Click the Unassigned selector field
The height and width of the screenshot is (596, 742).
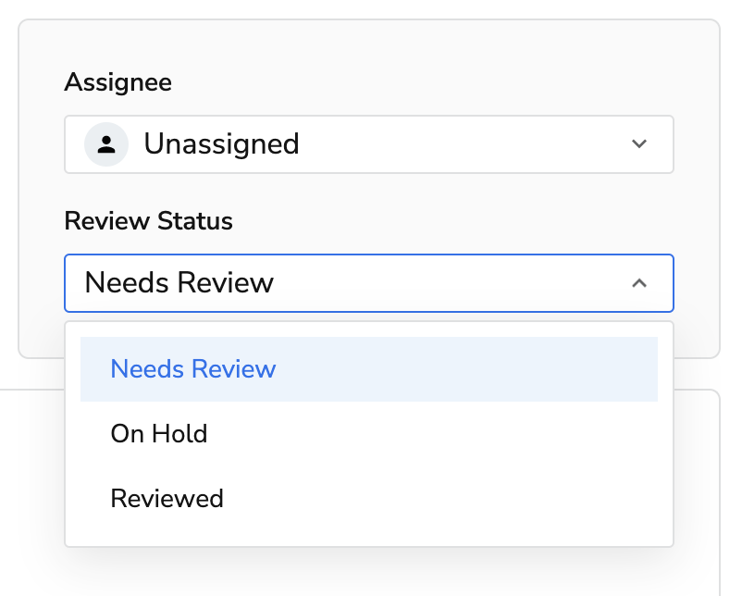point(368,143)
